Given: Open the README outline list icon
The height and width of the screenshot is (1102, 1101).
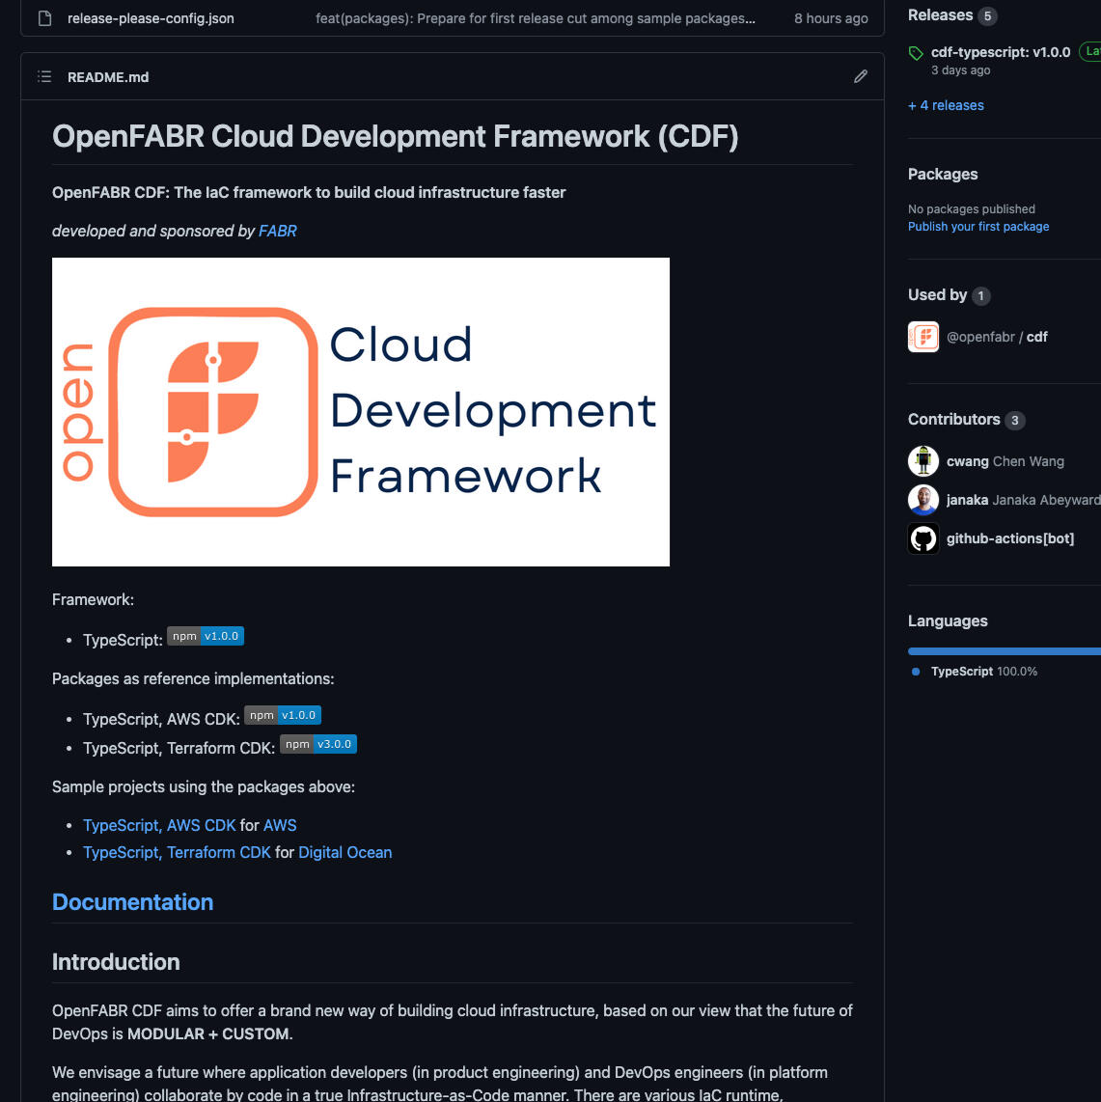Looking at the screenshot, I should (44, 76).
